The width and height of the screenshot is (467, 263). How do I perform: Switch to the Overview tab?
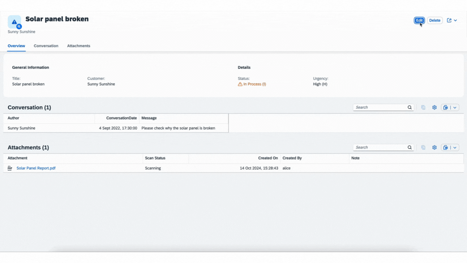(16, 46)
